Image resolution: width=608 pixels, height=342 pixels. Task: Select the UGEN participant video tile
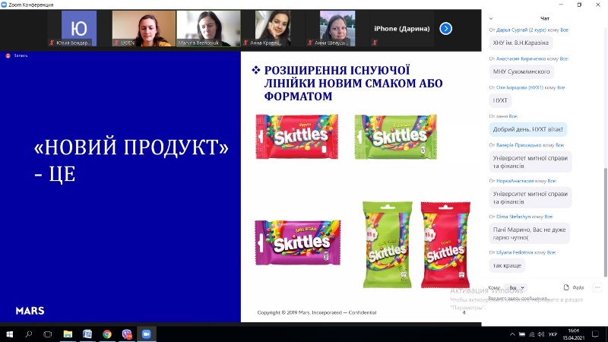click(x=144, y=28)
